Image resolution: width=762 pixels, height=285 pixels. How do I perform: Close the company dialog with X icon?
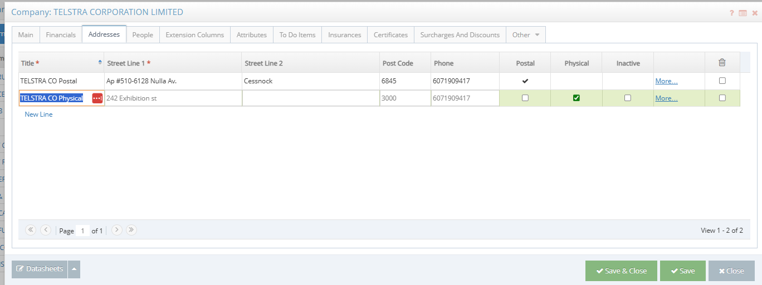[x=755, y=13]
